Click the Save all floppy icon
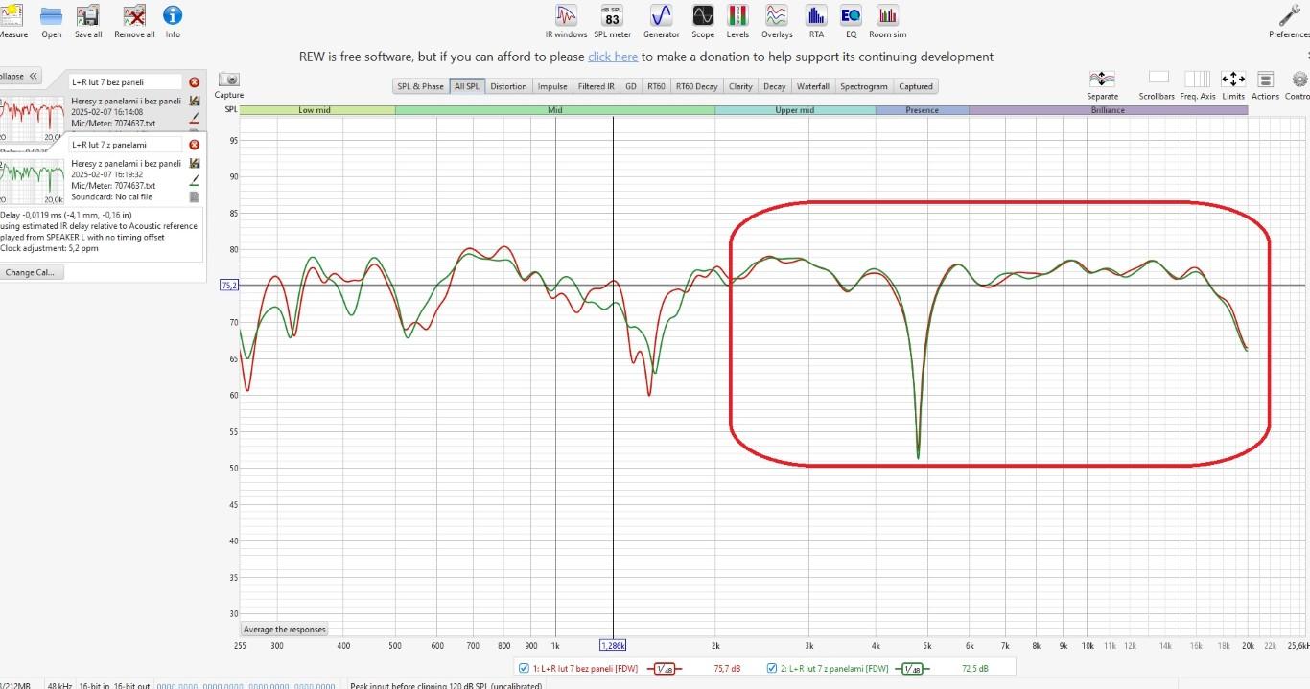The image size is (1310, 689). [x=88, y=15]
